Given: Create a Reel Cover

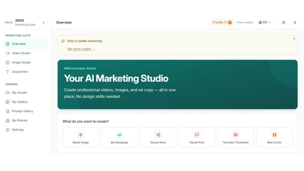Looking at the screenshot, I should pos(274,137).
